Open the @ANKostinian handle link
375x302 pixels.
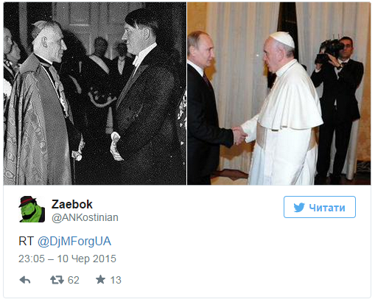85,217
